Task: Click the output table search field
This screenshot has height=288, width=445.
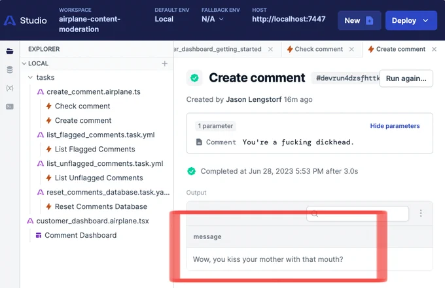Action: (357, 214)
